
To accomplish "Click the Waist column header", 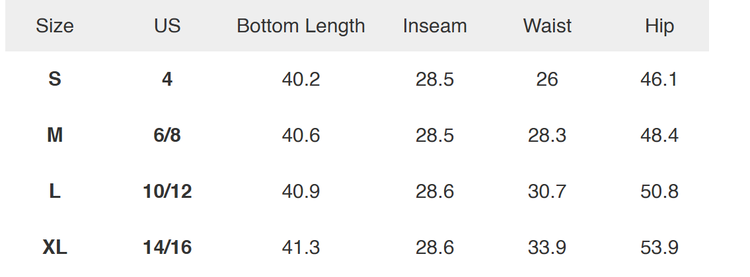I will [x=547, y=26].
